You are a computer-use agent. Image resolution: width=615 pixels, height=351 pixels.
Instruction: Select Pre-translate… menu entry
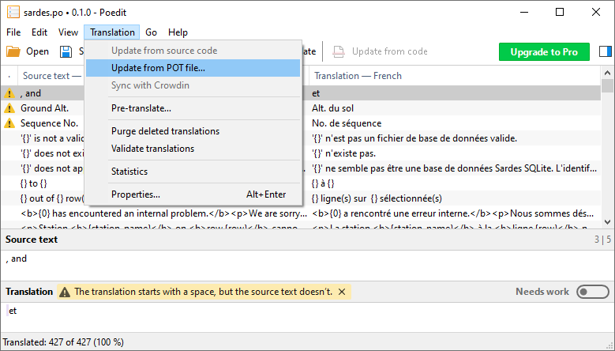[x=193, y=108]
